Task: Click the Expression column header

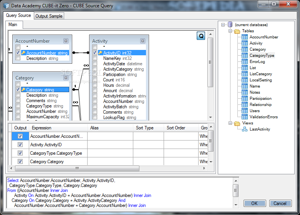Action: (x=58, y=128)
